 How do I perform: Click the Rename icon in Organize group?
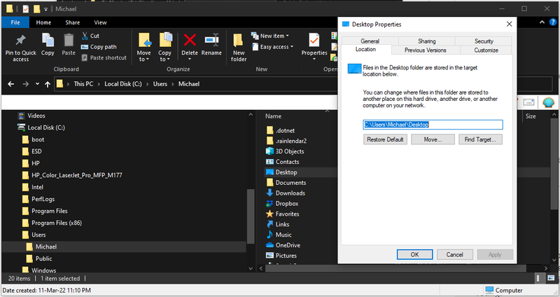coord(211,39)
